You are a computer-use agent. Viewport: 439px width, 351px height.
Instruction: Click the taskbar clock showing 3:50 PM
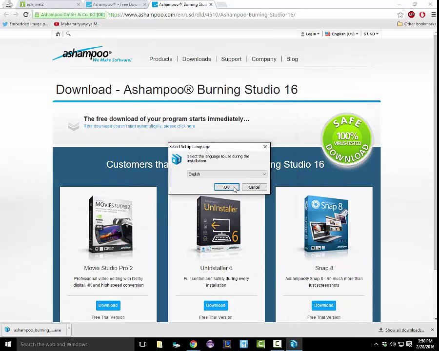click(425, 344)
